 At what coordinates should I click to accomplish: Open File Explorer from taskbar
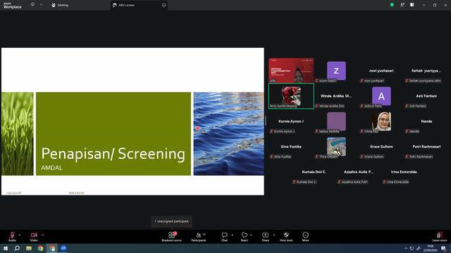(29, 248)
